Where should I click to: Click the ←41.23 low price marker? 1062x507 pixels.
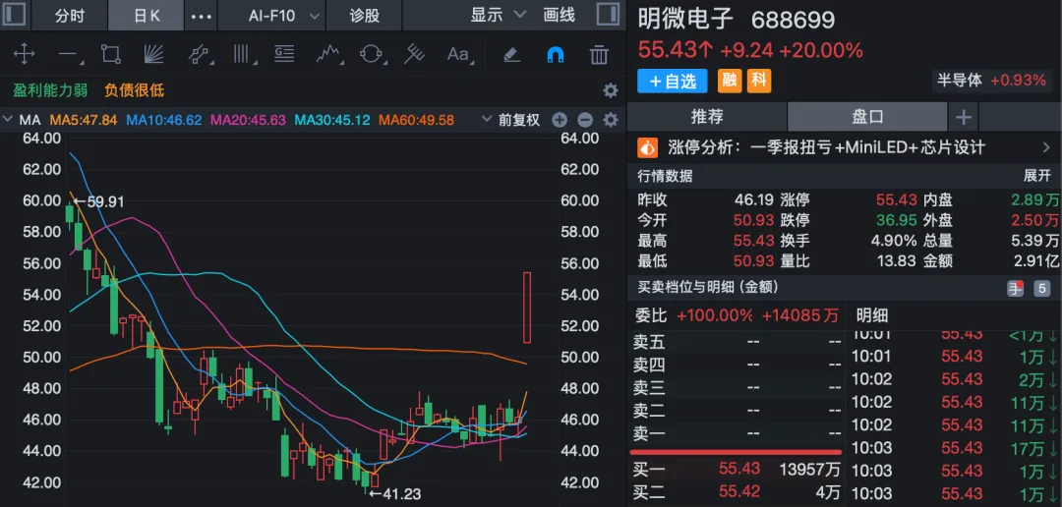point(395,494)
